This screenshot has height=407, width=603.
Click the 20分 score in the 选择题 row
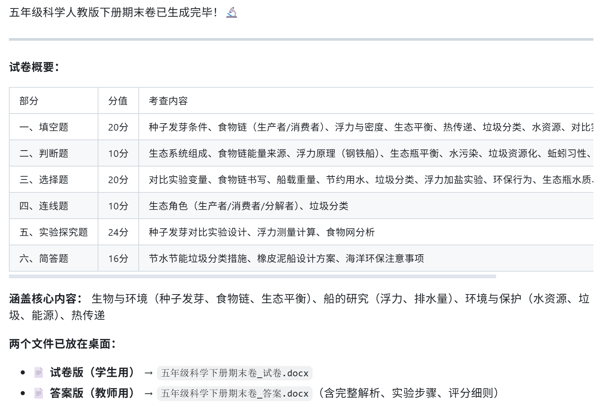point(118,179)
